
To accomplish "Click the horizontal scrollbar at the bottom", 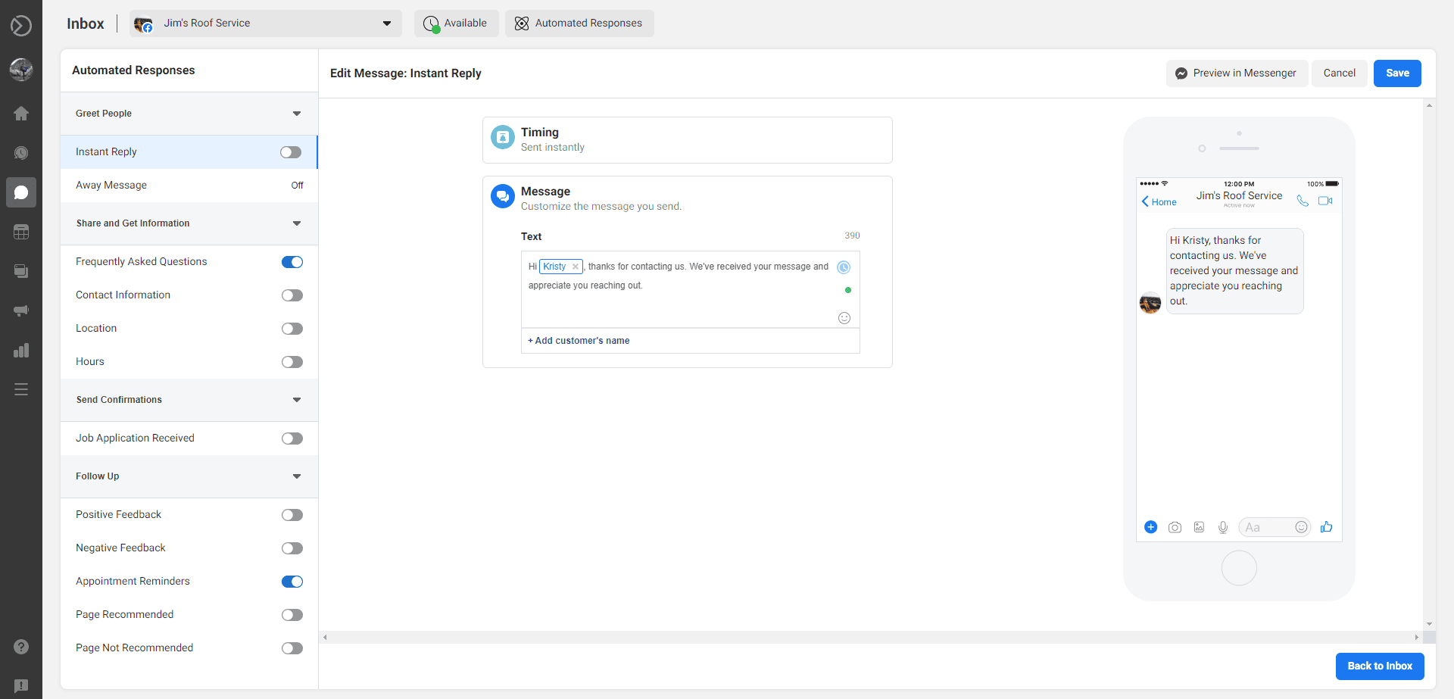I will click(x=871, y=638).
